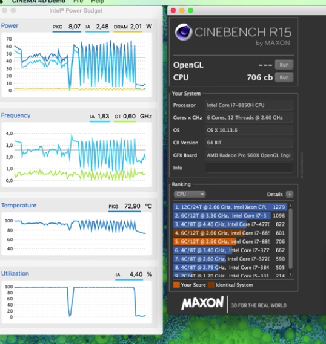Open the Help menu

98,2
